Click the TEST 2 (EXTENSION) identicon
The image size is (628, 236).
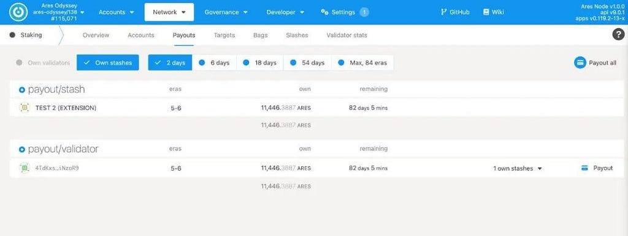tap(25, 108)
